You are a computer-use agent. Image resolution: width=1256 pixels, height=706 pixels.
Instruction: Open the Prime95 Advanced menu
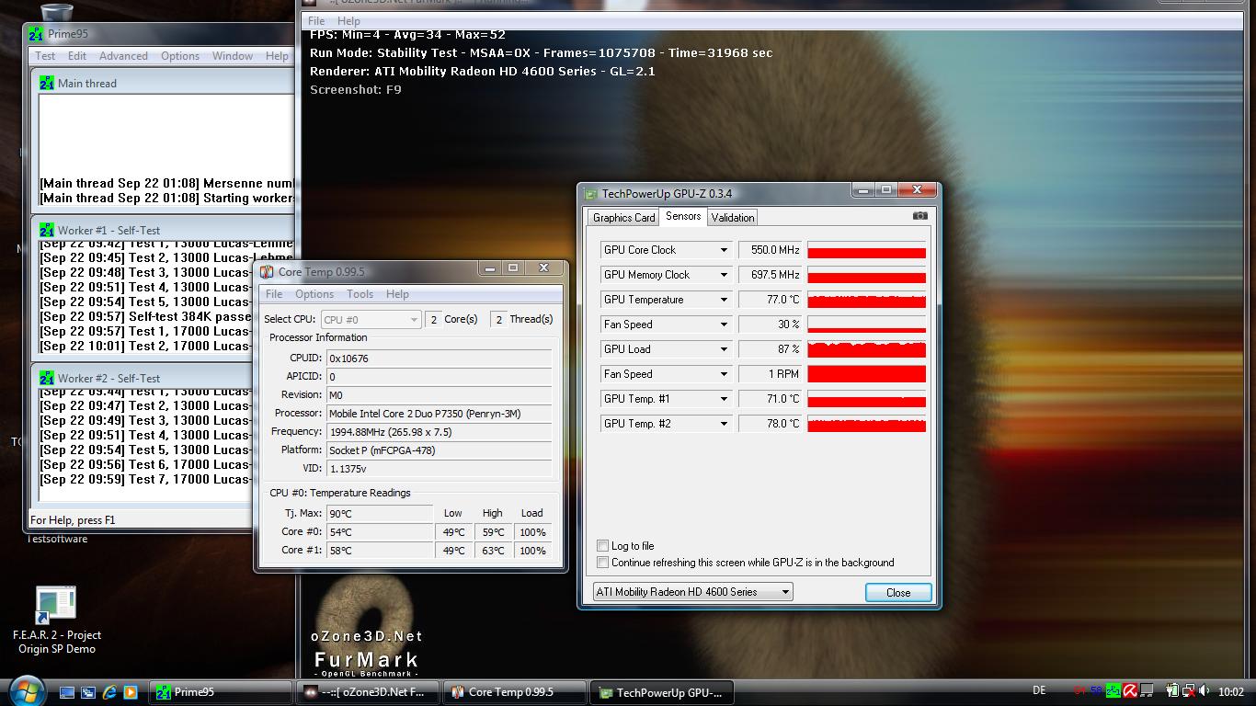(123, 56)
